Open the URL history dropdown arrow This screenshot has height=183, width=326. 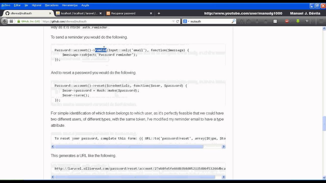(x=173, y=21)
